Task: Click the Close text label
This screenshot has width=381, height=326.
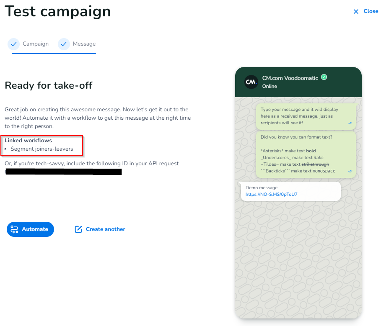Action: [x=371, y=11]
